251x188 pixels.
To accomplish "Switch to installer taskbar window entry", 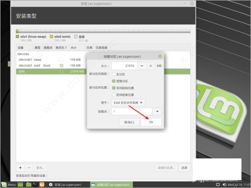I will 65,184.
